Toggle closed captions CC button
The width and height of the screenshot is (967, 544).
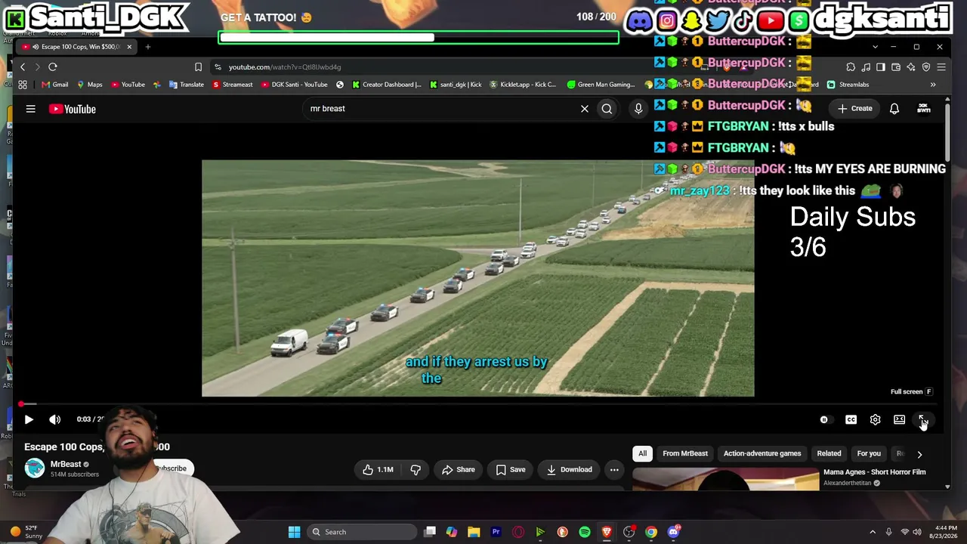(851, 419)
